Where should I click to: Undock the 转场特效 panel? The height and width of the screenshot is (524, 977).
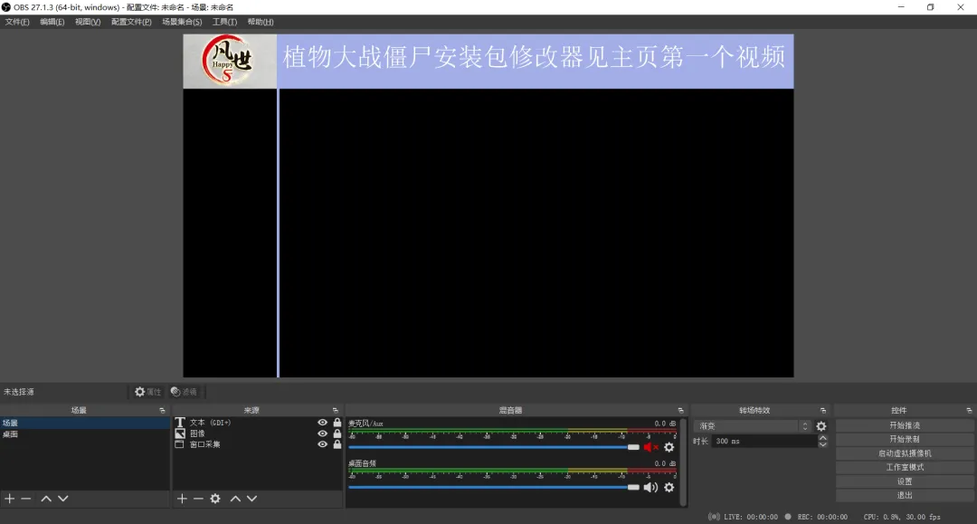pyautogui.click(x=823, y=411)
